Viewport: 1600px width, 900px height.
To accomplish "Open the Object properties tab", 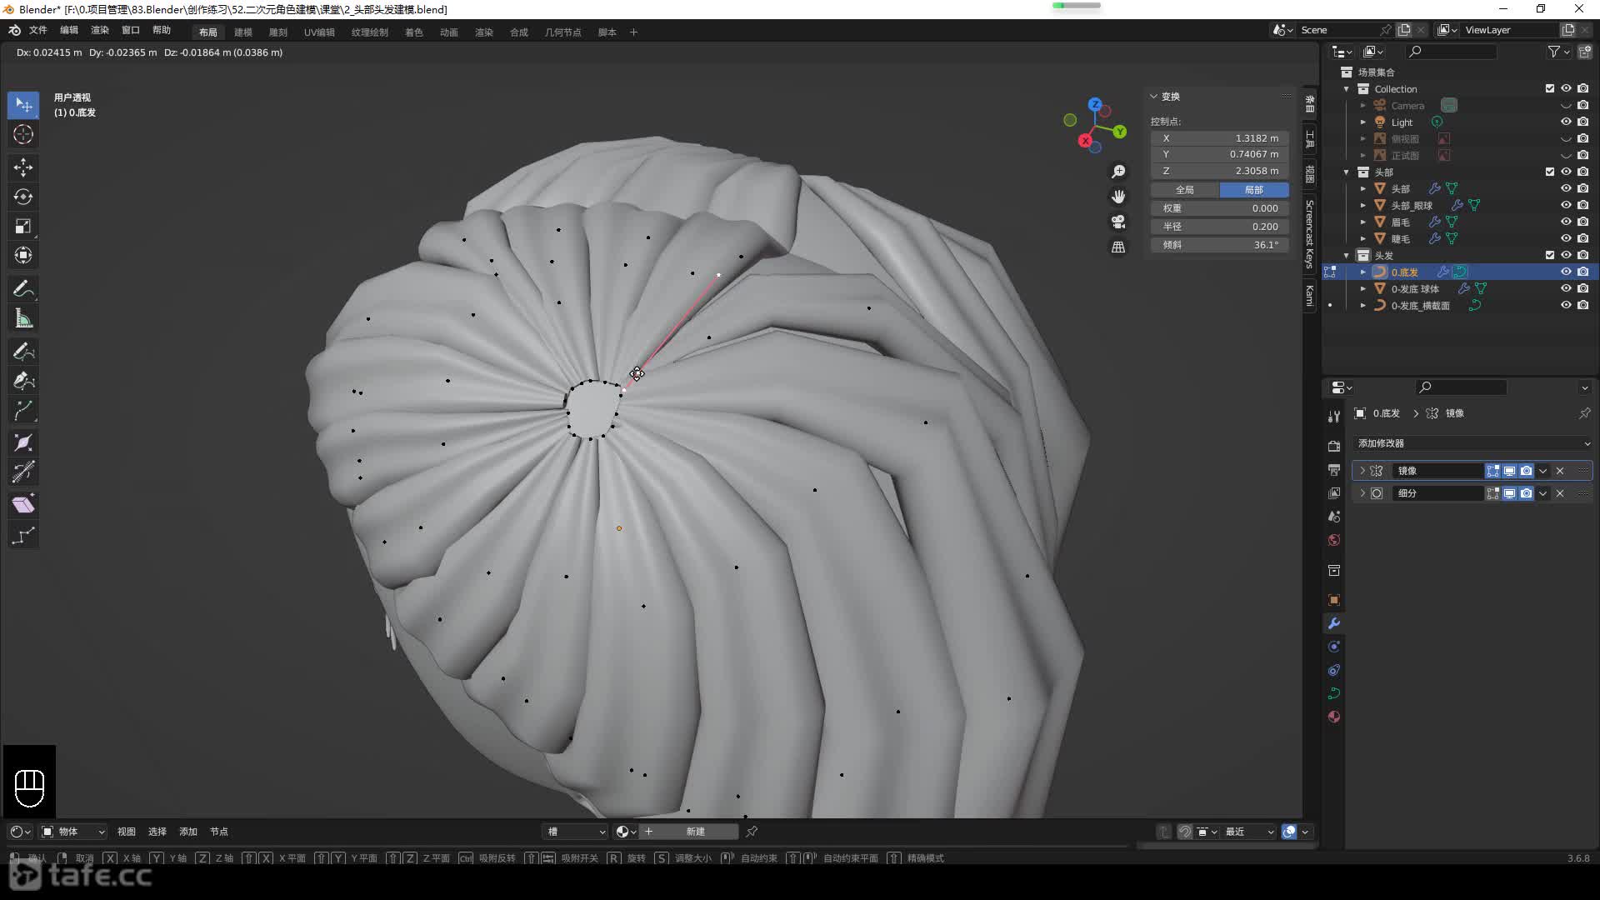I will pos(1334,600).
